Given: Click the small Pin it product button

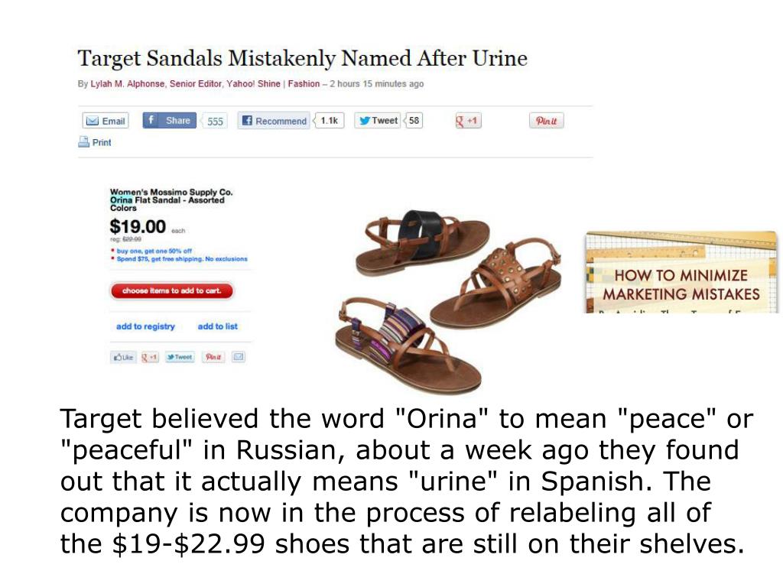Looking at the screenshot, I should 213,357.
